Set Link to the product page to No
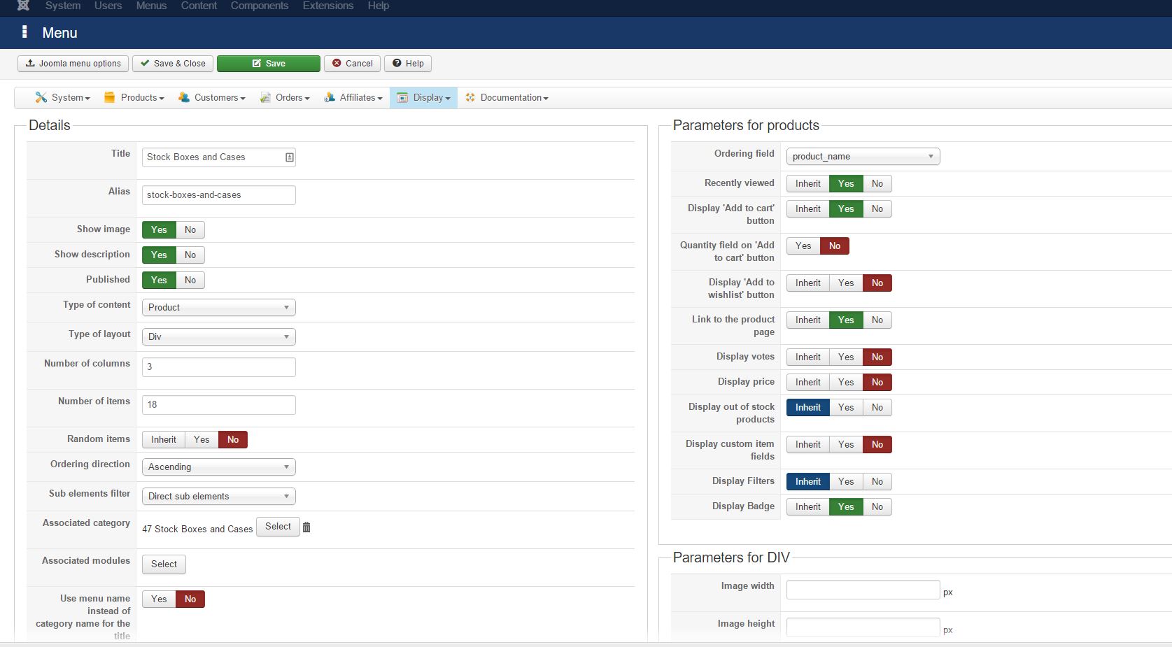The height and width of the screenshot is (647, 1172). click(877, 320)
